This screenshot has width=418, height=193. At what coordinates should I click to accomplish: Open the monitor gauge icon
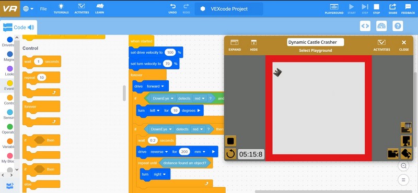coord(381,26)
